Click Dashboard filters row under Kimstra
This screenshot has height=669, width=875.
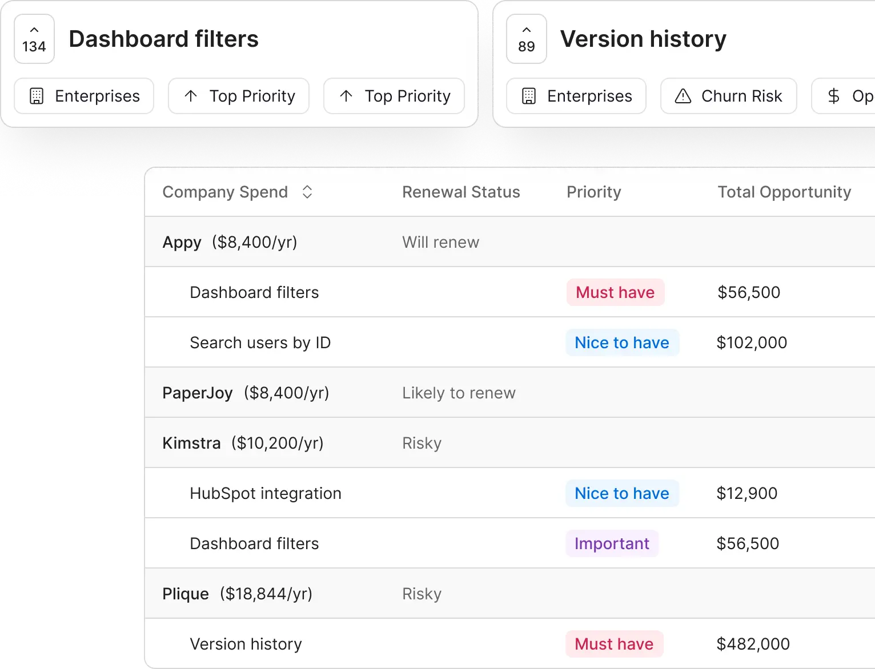pos(509,543)
